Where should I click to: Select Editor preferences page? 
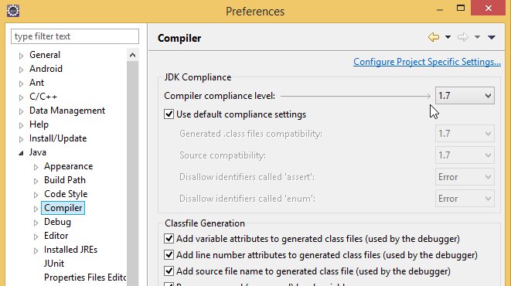56,236
